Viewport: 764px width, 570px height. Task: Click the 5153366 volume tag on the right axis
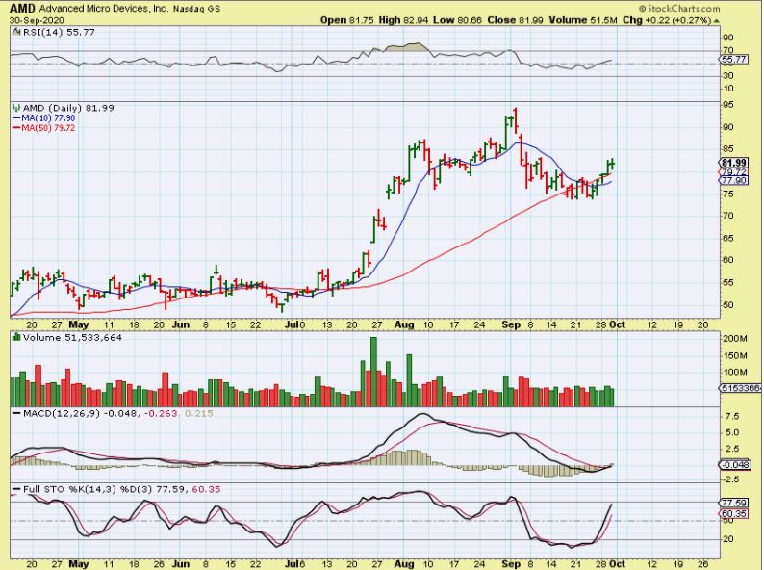740,388
